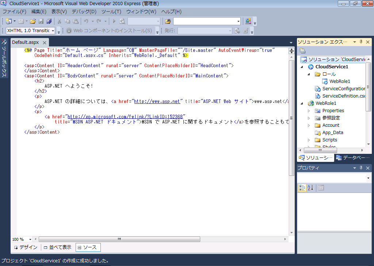
Task: Open the ファイル(F) menu
Action: tap(14, 12)
